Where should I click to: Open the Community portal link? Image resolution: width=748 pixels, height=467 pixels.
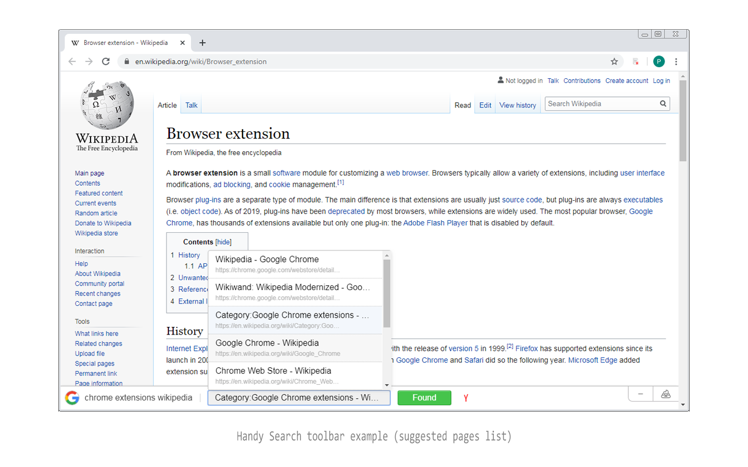pos(99,284)
